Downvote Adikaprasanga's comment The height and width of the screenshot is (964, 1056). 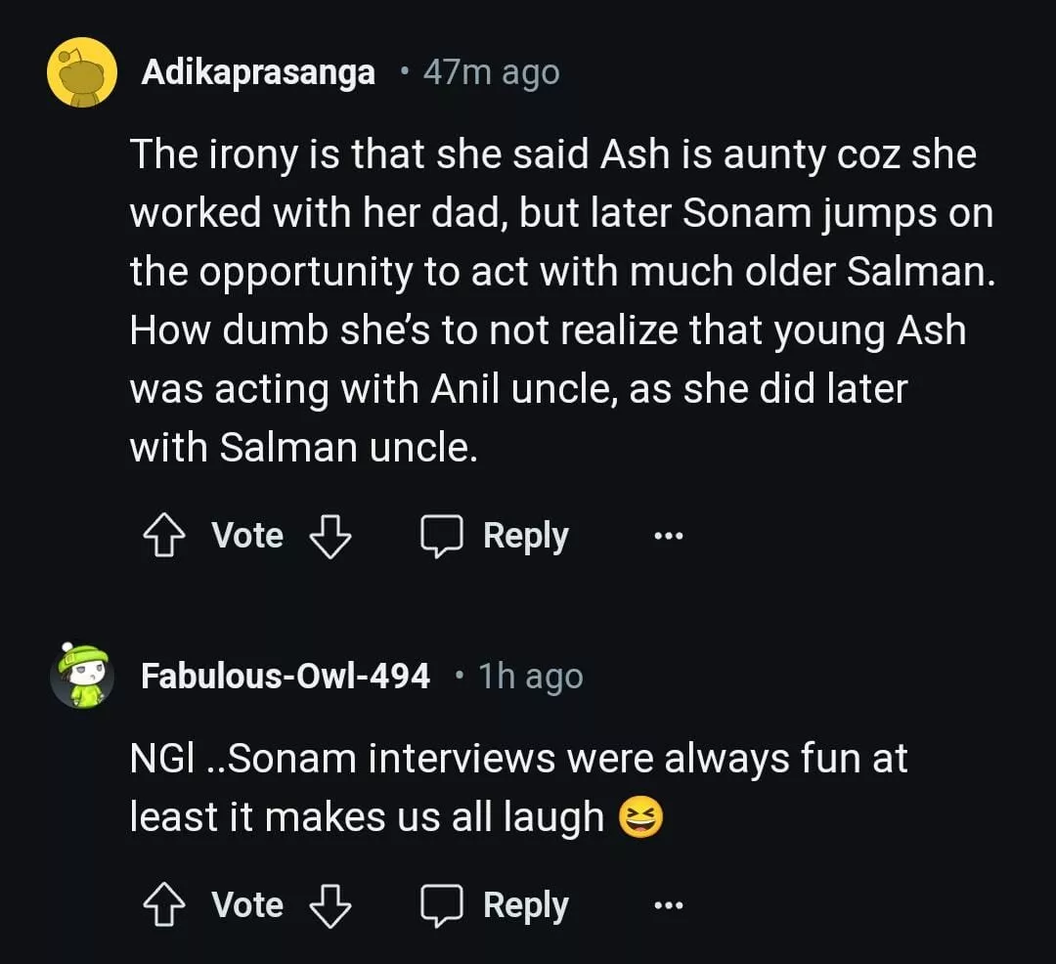pyautogui.click(x=330, y=536)
